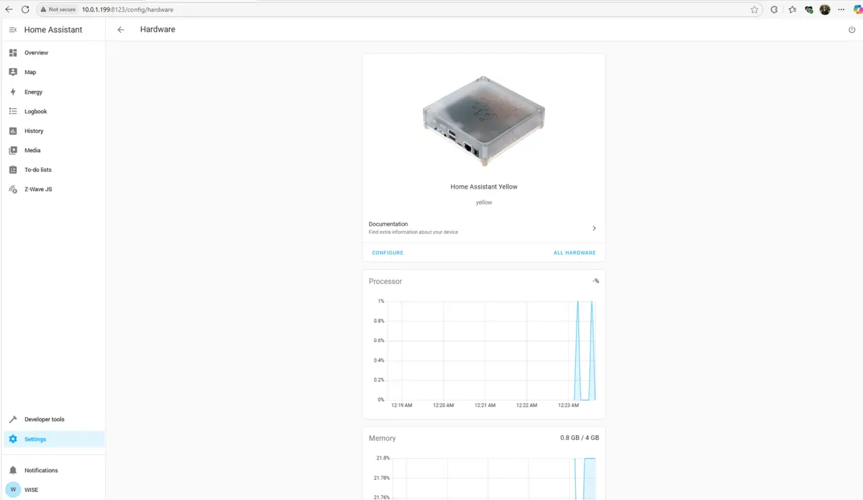Screen dimensions: 863x500
Task: Open the Z-Wave JS icon
Action: pyautogui.click(x=13, y=189)
